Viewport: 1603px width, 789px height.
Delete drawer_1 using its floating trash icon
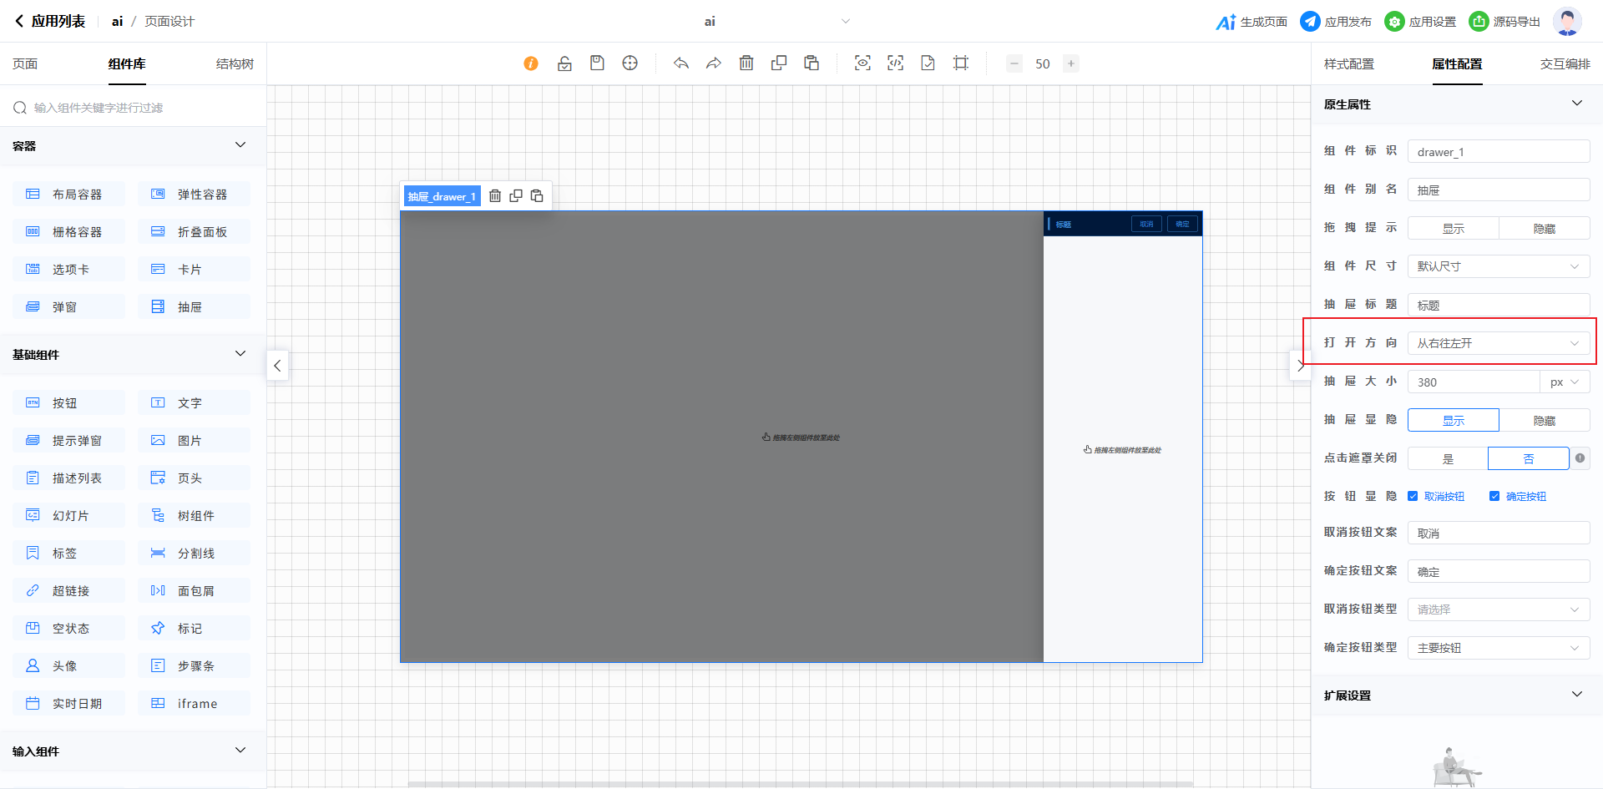pos(495,196)
